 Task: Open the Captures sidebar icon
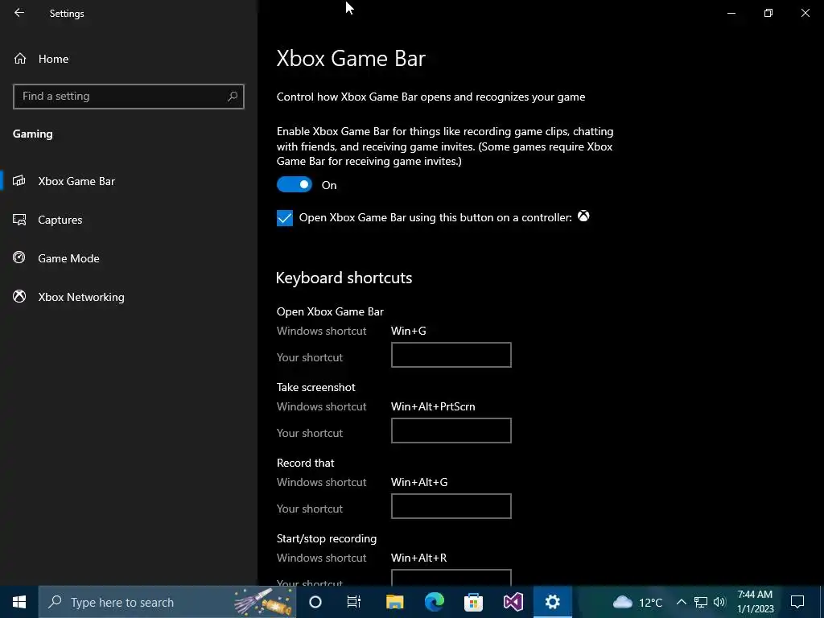19,220
